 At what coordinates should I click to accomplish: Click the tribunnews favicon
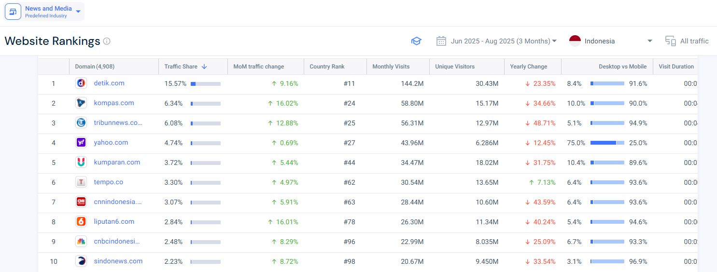pos(81,123)
